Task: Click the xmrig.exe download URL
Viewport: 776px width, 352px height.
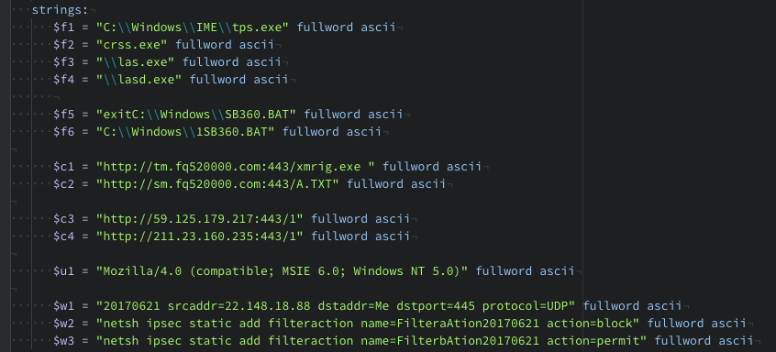Action: point(236,167)
